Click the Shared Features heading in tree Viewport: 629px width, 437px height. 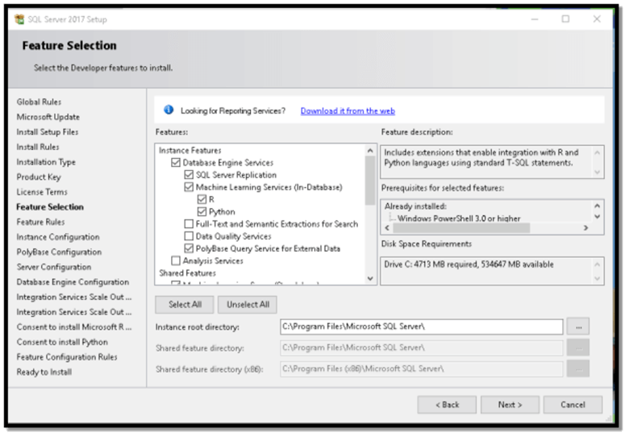187,273
